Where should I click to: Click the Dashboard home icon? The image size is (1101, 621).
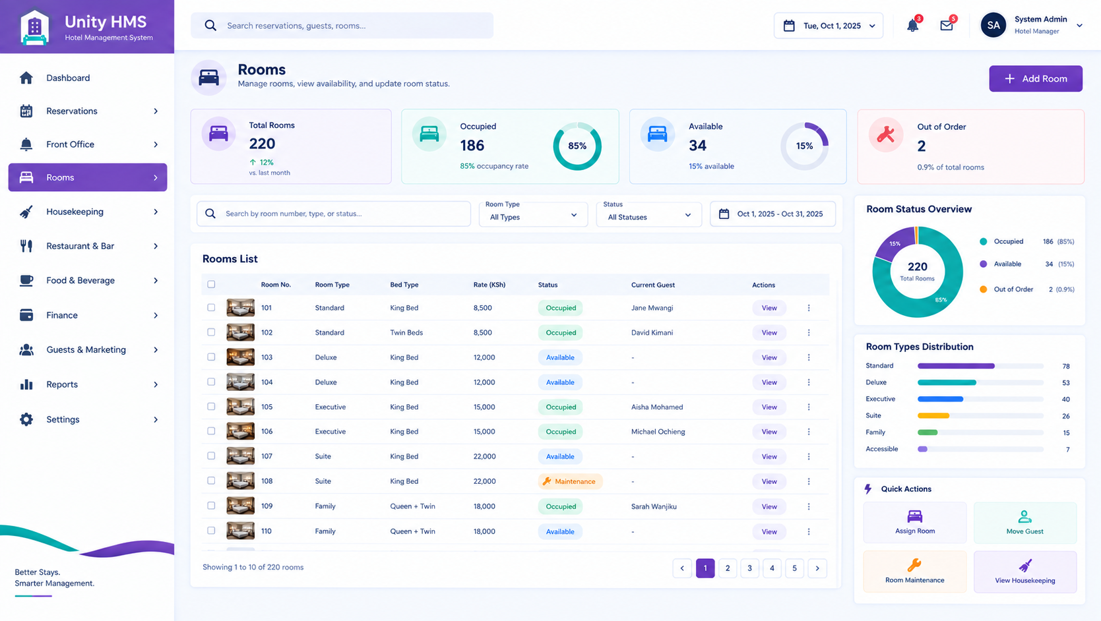tap(26, 78)
